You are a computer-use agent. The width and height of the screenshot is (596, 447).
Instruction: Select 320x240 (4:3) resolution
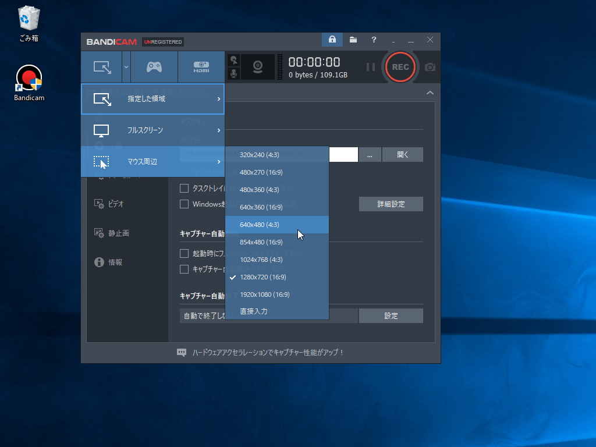[x=276, y=155]
